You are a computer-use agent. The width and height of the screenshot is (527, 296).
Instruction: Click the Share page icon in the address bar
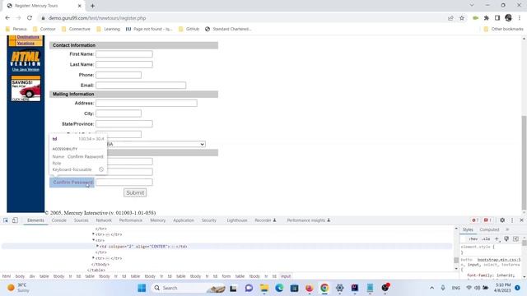tap(450, 18)
